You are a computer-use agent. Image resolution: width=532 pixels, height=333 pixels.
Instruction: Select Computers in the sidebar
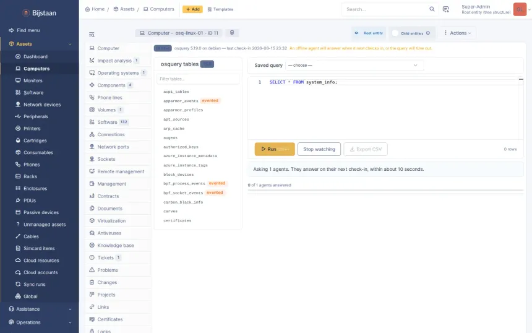tap(36, 69)
